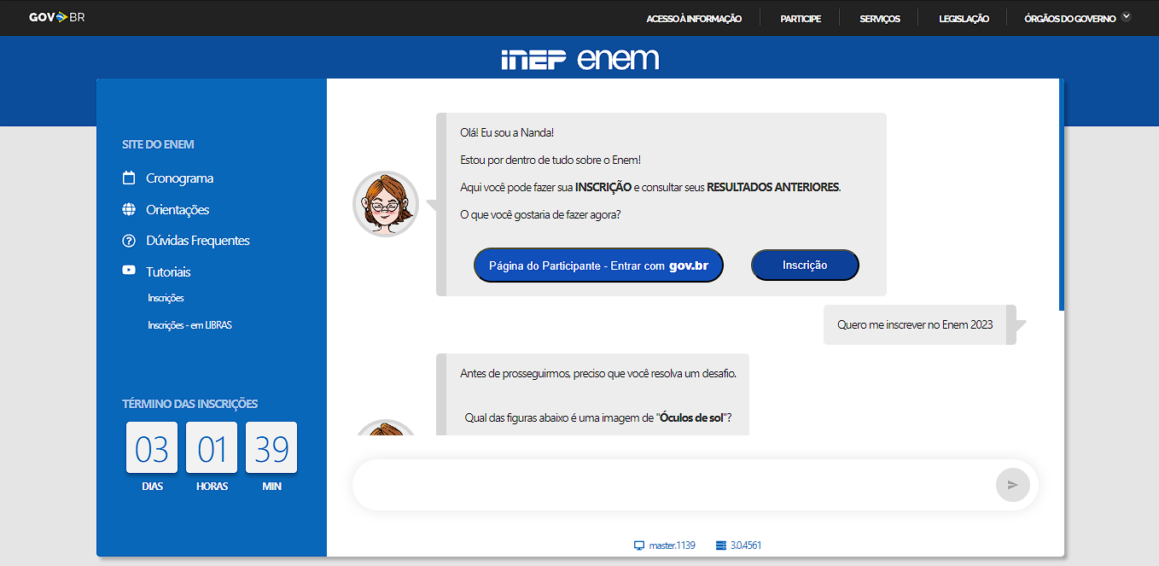Viewport: 1159px width, 566px height.
Task: Click the chat vertical scrollbar
Action: pyautogui.click(x=1062, y=195)
